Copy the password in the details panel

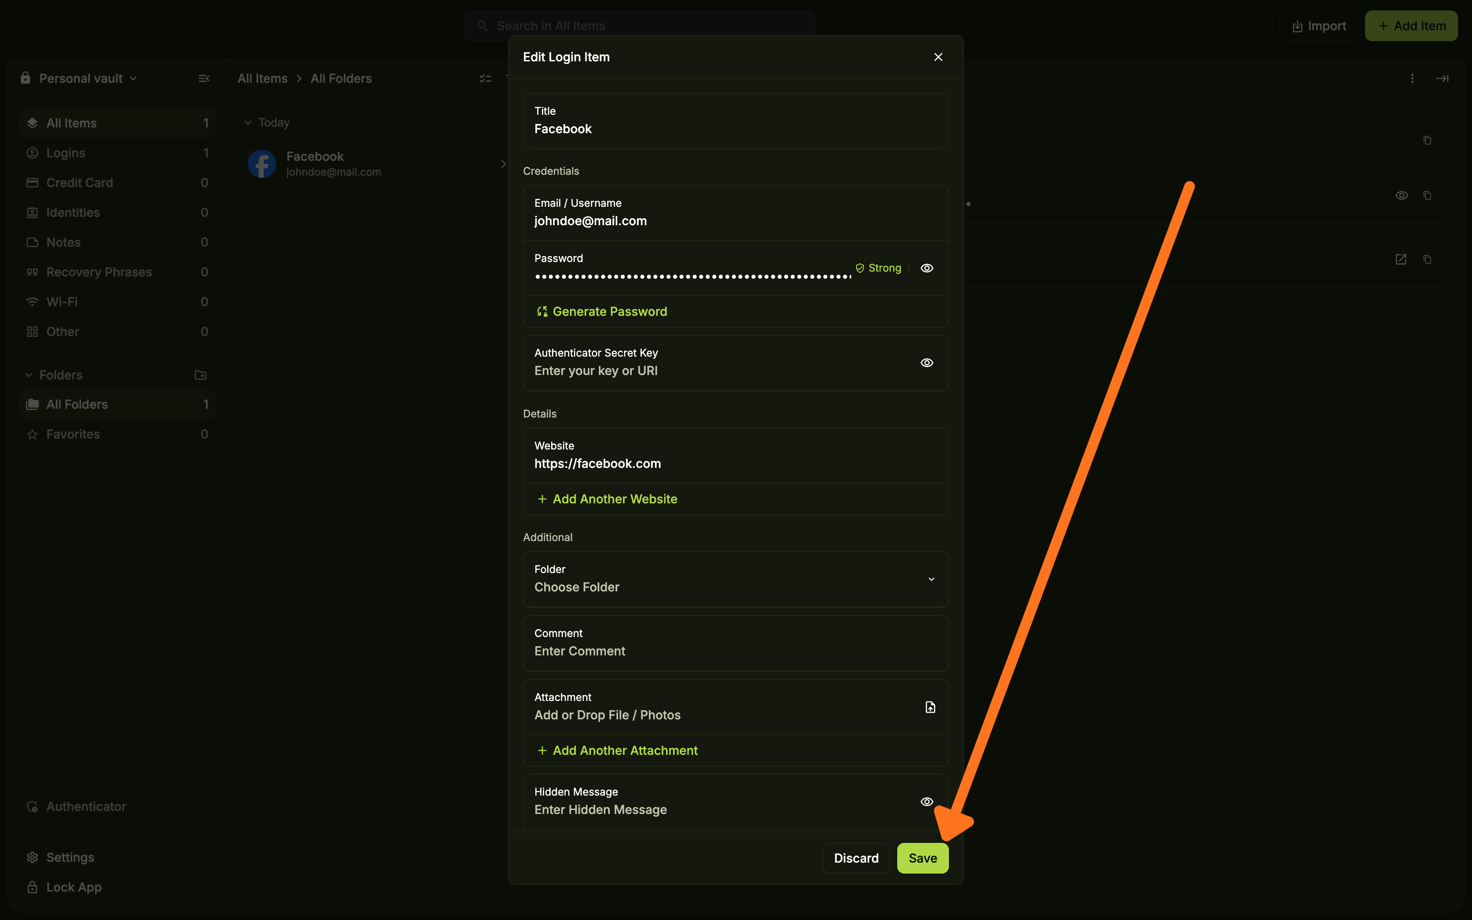(x=1427, y=195)
